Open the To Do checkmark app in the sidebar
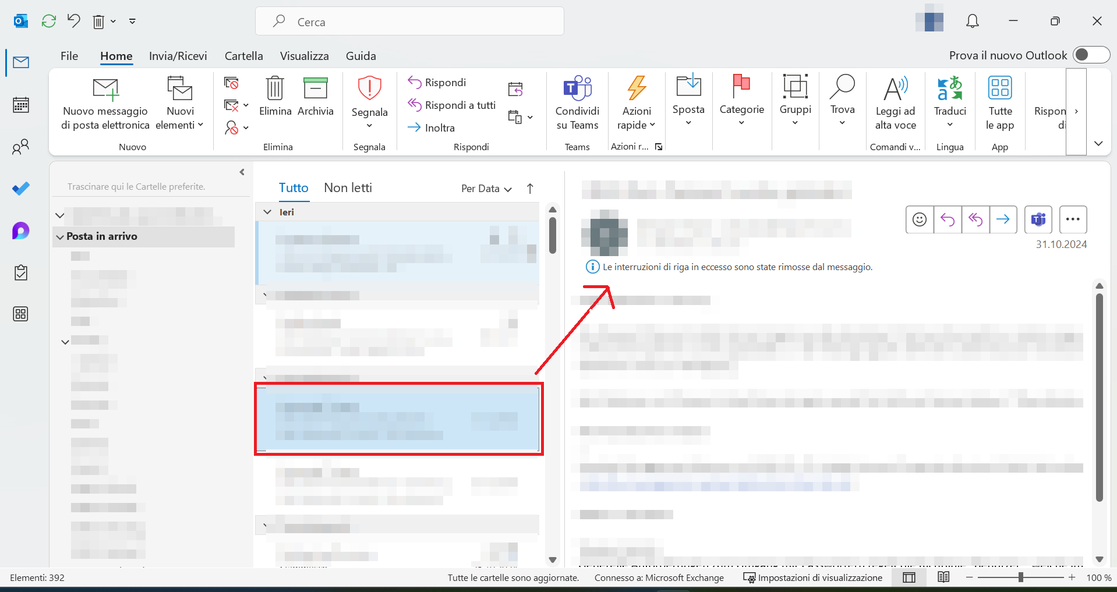 (x=21, y=189)
